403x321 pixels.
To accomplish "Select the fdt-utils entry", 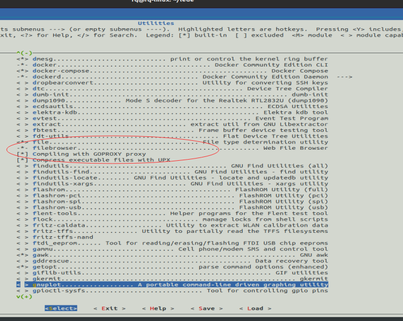I will coord(172,136).
